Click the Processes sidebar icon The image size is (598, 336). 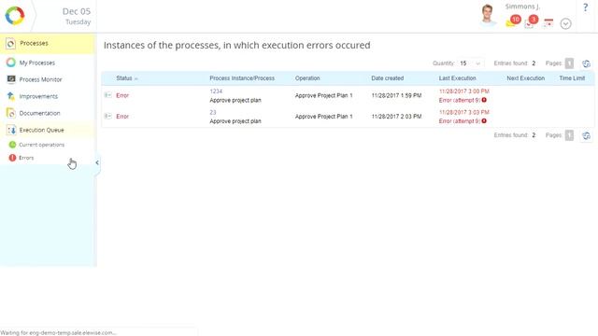click(10, 44)
